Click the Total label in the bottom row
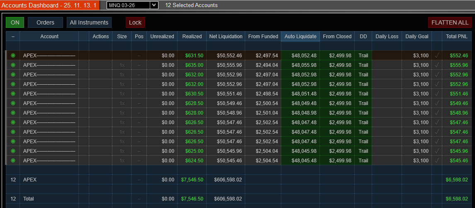475x208 pixels. pyautogui.click(x=29, y=198)
